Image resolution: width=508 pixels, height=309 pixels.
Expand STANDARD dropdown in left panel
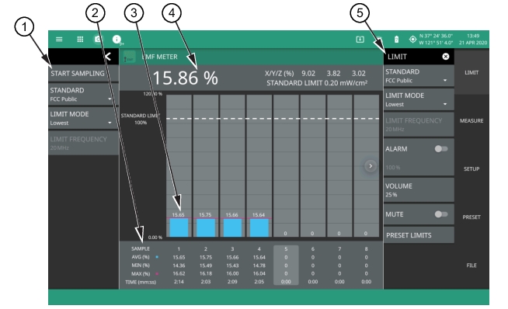(83, 94)
